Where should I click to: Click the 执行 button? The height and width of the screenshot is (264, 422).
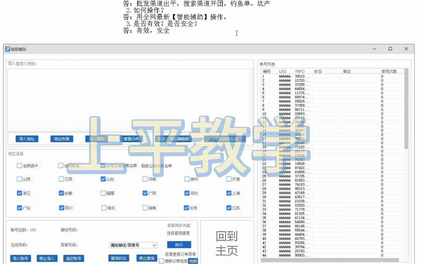[x=179, y=245]
